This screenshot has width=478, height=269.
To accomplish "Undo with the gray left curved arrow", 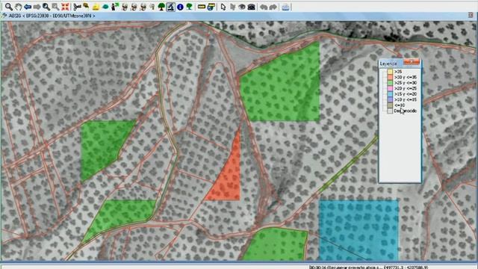I will pyautogui.click(x=264, y=7).
